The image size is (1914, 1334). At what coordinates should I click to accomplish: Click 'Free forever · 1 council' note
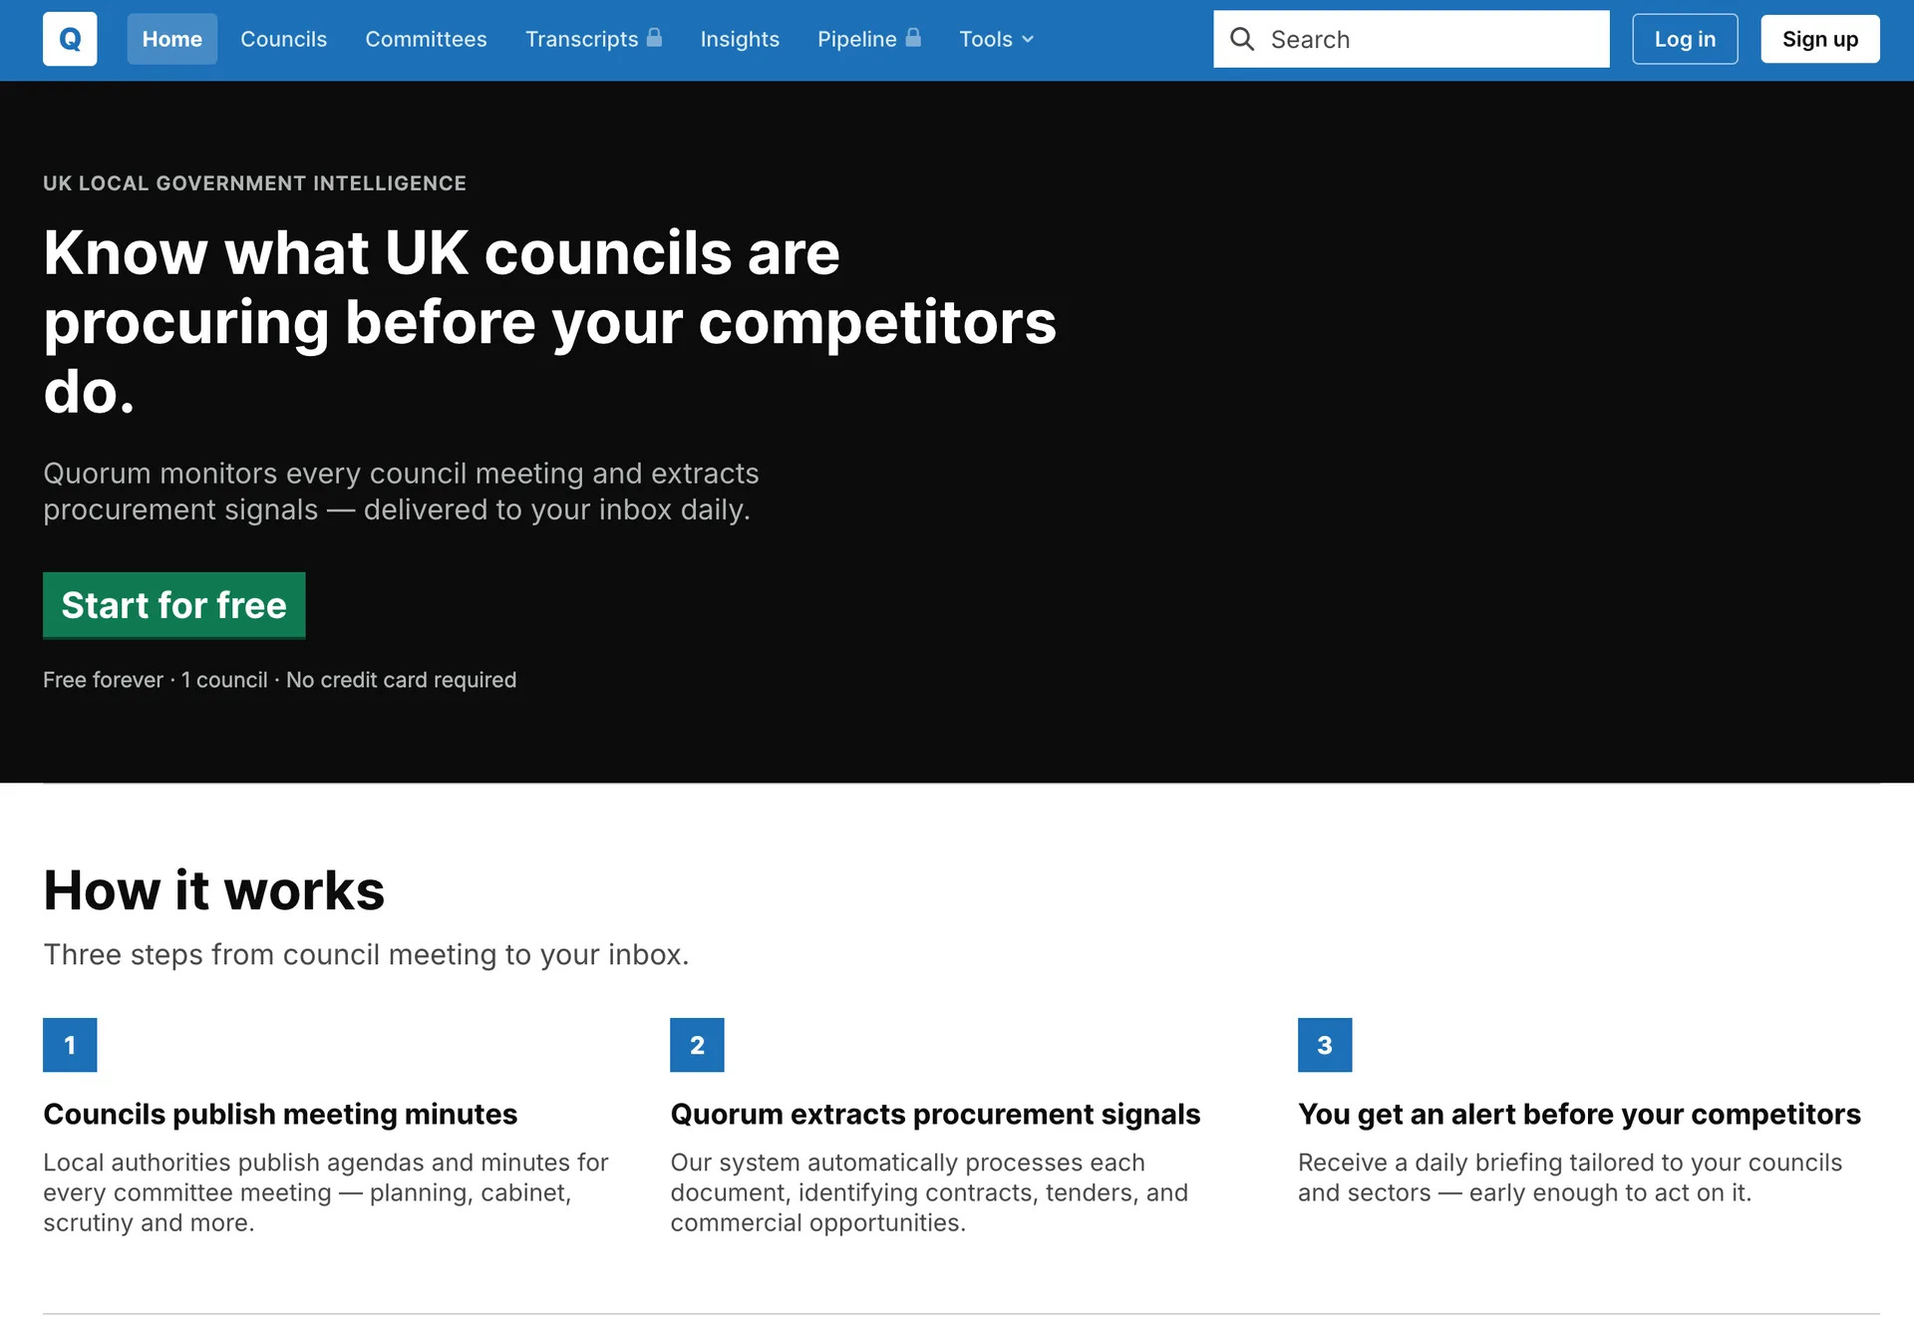tap(280, 680)
